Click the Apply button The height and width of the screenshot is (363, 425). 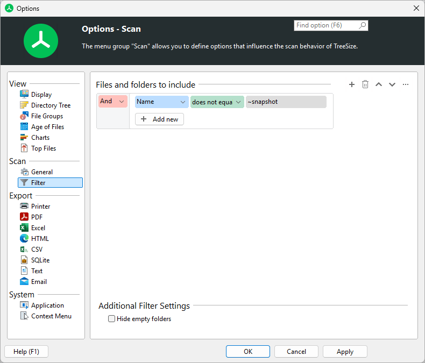pos(345,351)
